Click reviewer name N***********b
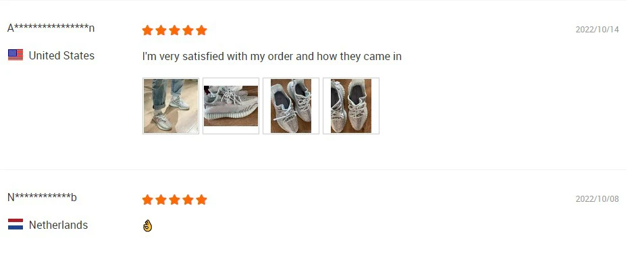The width and height of the screenshot is (632, 272). pyautogui.click(x=43, y=197)
